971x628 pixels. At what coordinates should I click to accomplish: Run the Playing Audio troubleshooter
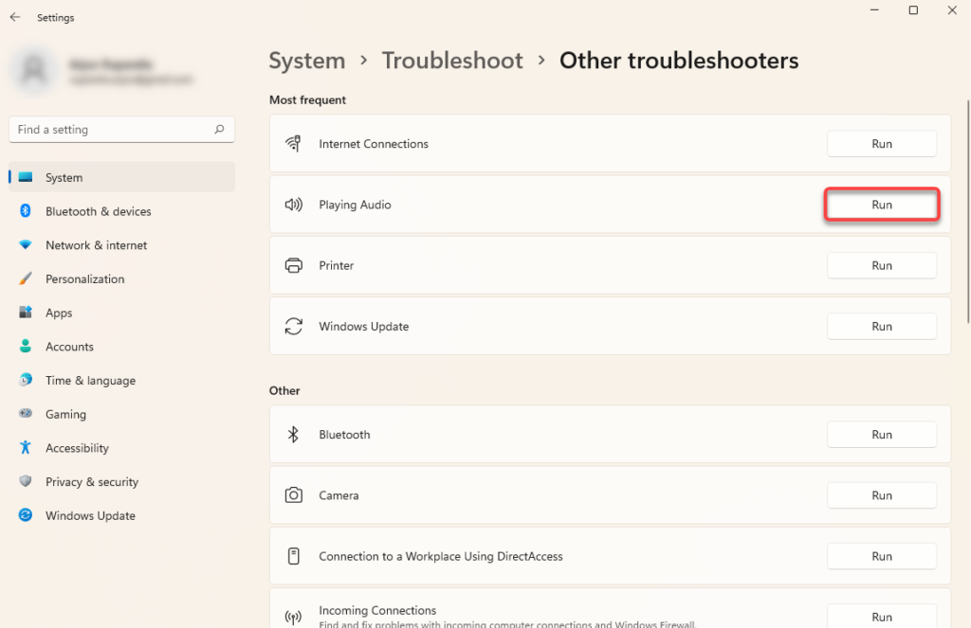pos(882,205)
